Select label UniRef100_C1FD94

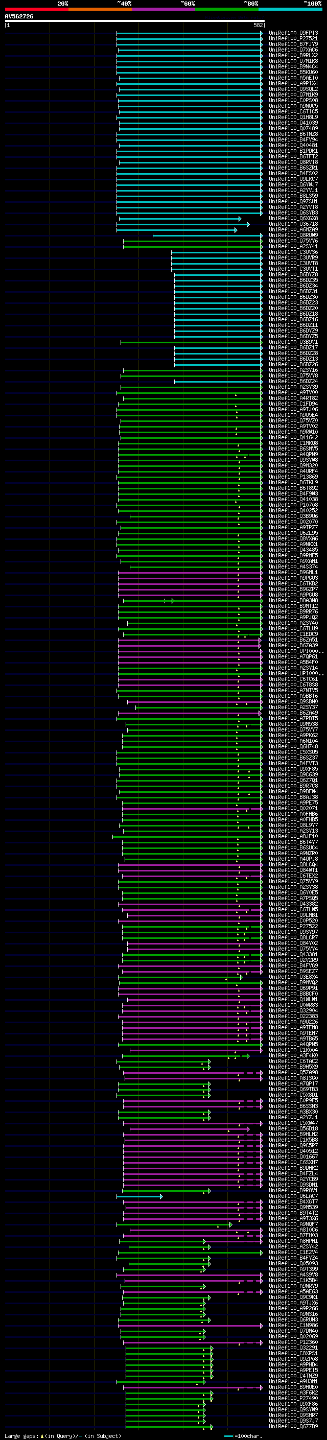293,404
